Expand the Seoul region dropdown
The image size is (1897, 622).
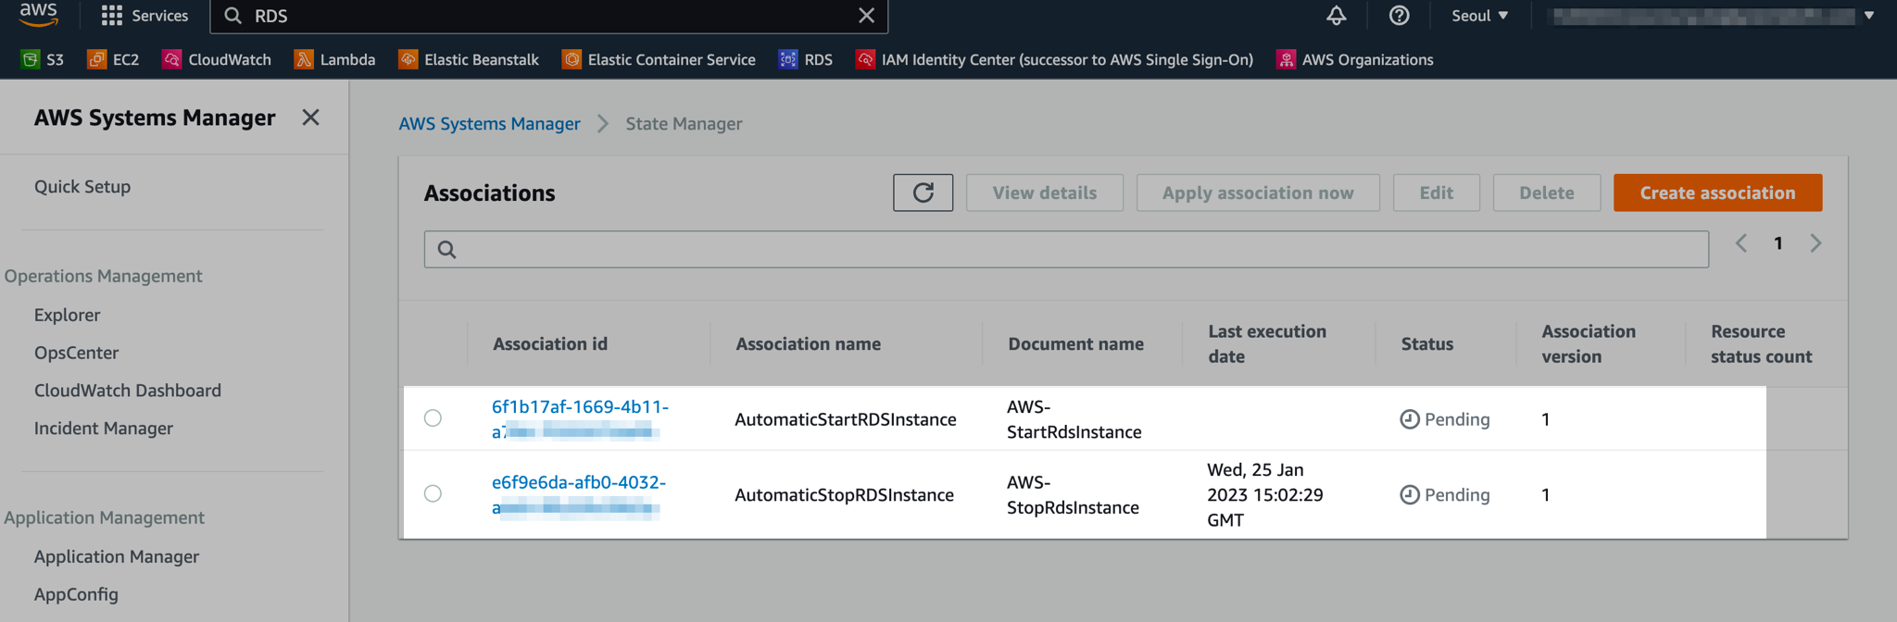[1479, 16]
